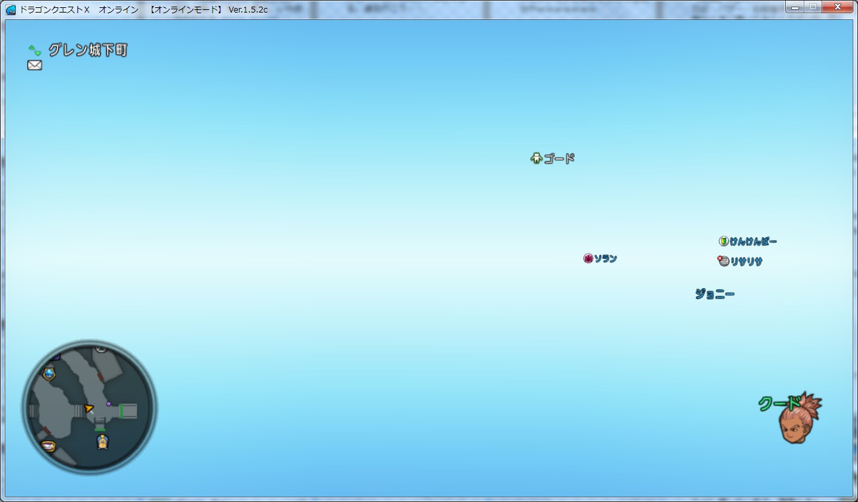Click the green online status icon beside グレン城下町
The width and height of the screenshot is (858, 502).
pos(34,50)
